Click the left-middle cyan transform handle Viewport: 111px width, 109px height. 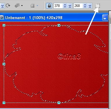[x=4, y=64]
